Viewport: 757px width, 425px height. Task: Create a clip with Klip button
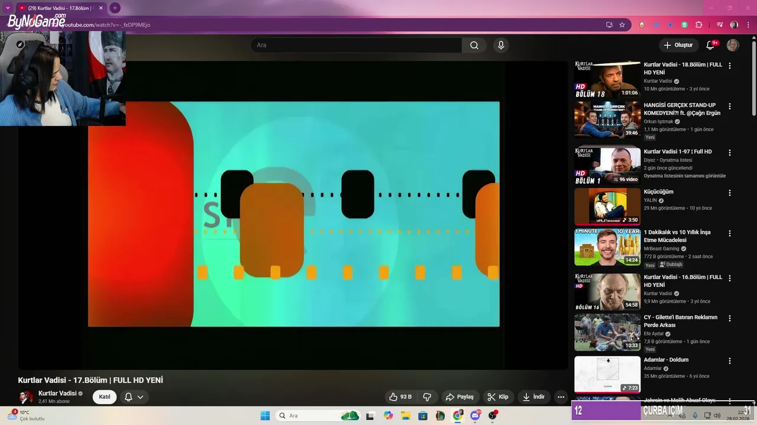tap(497, 397)
